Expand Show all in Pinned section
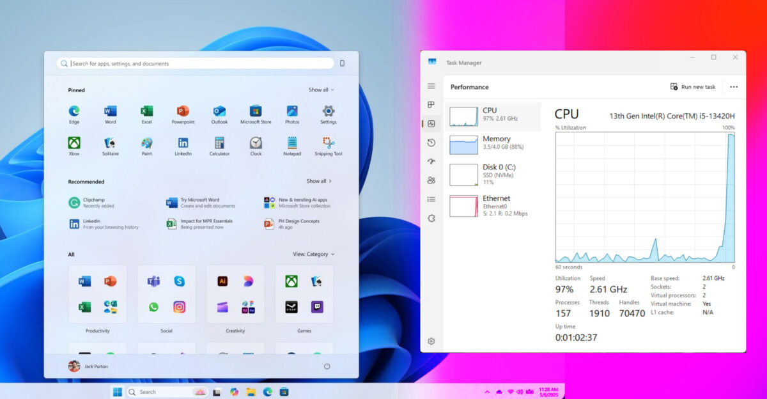Image resolution: width=767 pixels, height=399 pixels. click(322, 90)
